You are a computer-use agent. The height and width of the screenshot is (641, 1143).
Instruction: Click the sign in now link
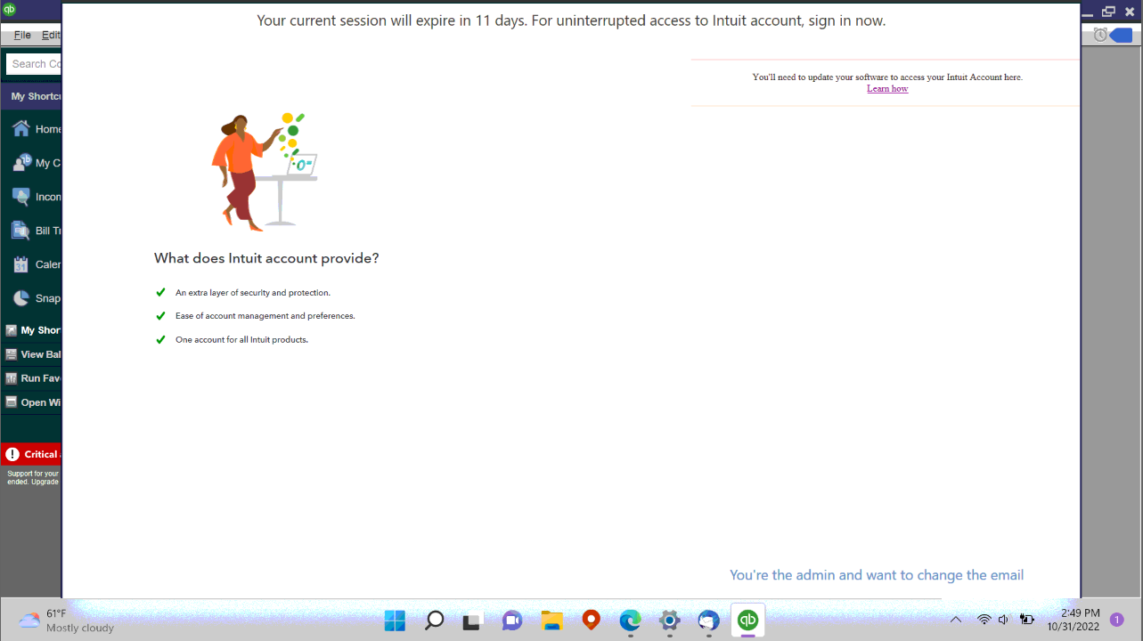click(846, 20)
